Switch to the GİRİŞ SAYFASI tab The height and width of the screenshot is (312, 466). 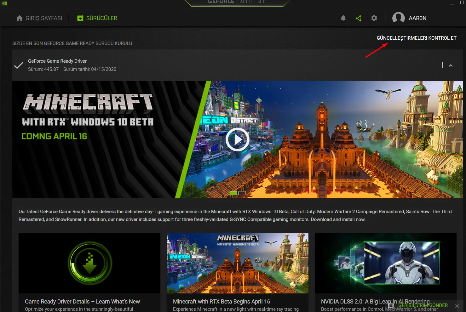pos(39,18)
